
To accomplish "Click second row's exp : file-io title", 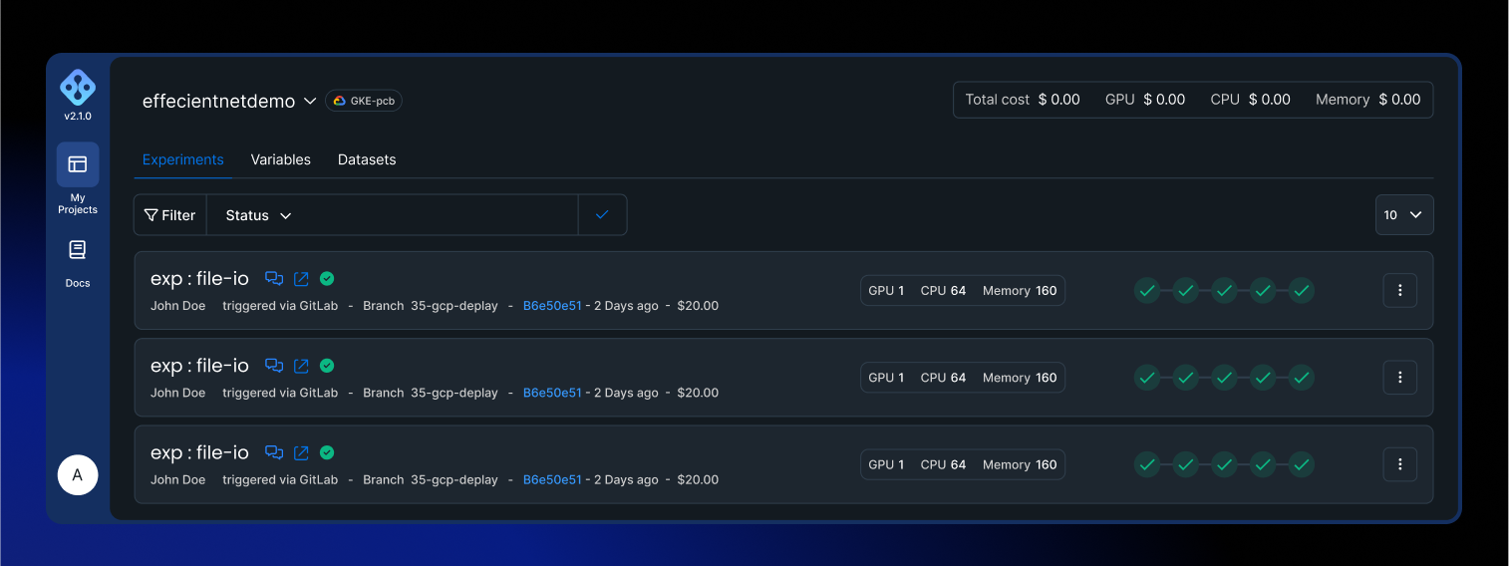I will pos(199,366).
